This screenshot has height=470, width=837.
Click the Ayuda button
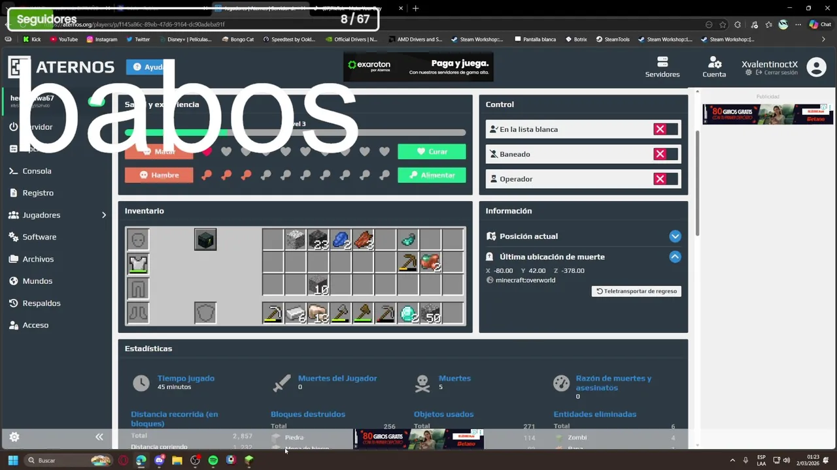(x=149, y=67)
